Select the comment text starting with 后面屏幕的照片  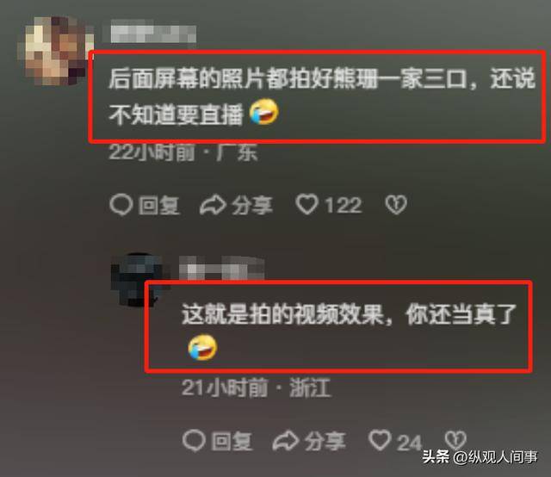tap(321, 96)
